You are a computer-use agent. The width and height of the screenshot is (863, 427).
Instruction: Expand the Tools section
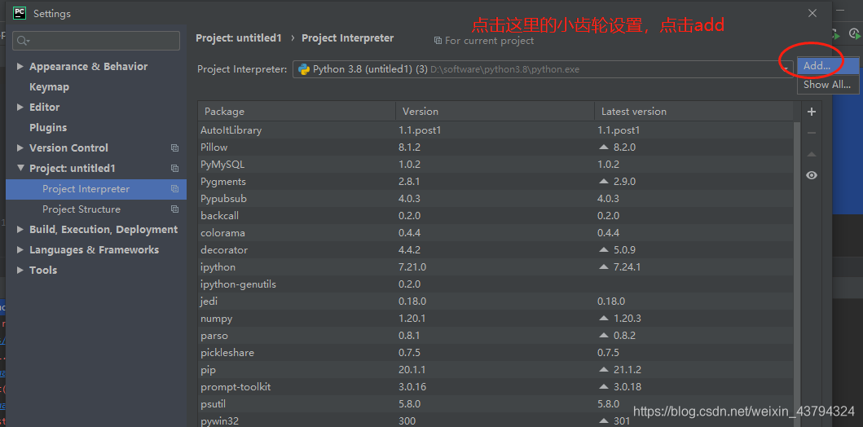20,271
